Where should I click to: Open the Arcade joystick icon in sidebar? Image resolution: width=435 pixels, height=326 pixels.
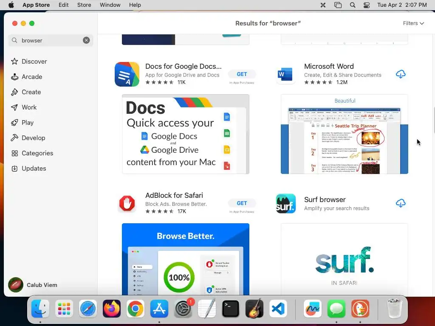[14, 77]
